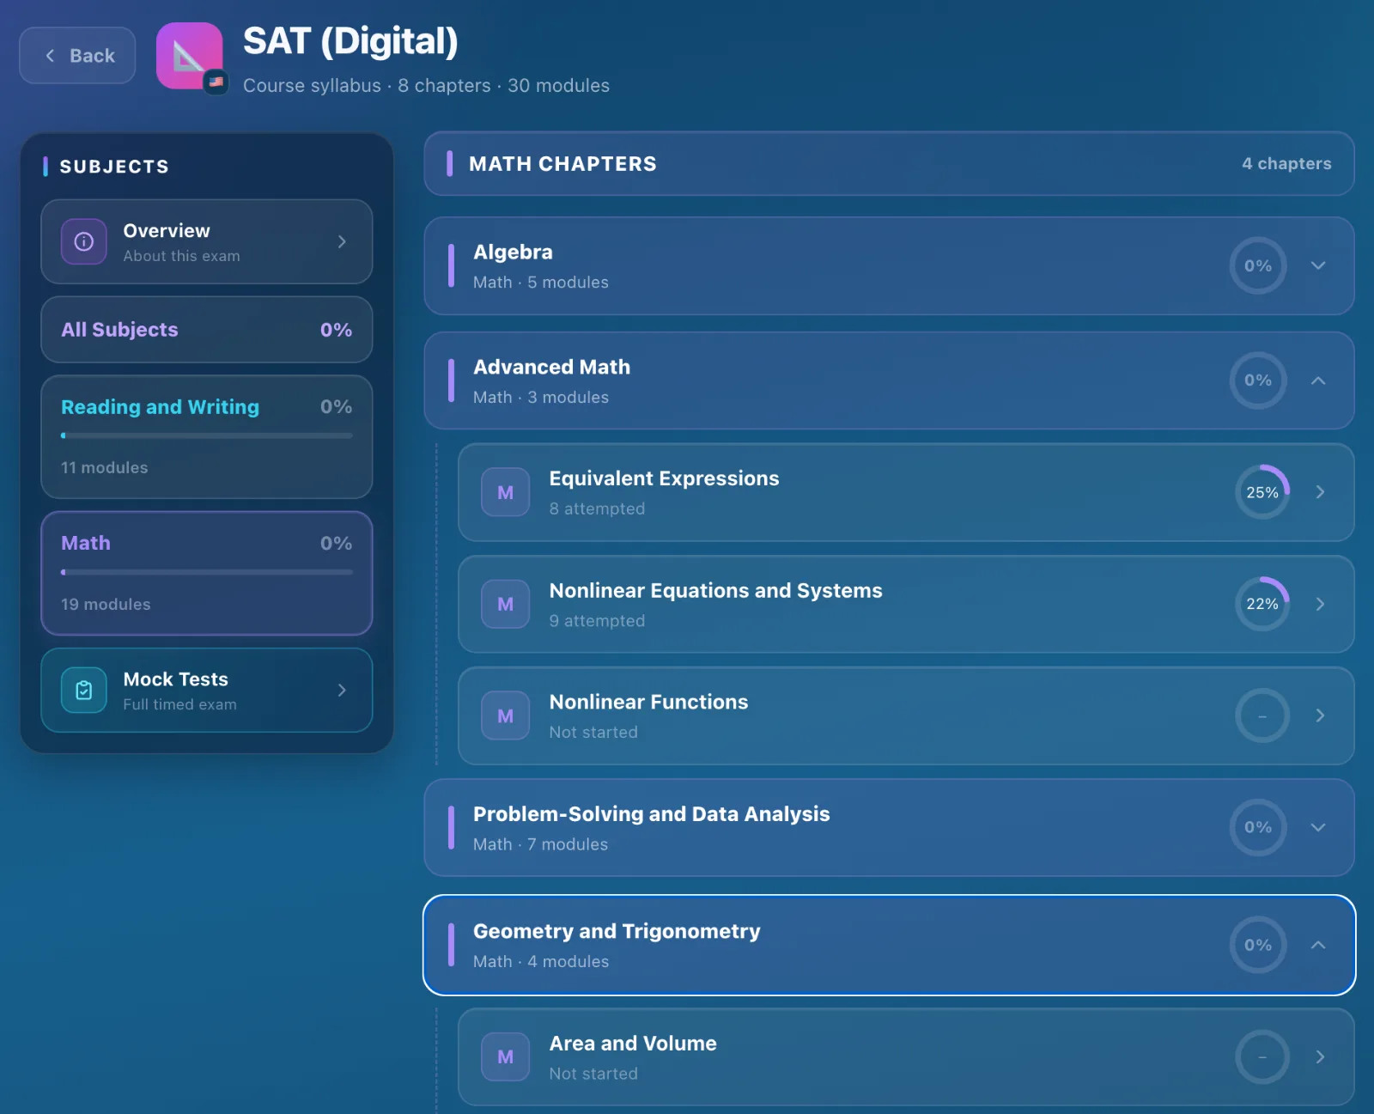Viewport: 1374px width, 1114px height.
Task: Open the Area and Volume module
Action: pyautogui.click(x=906, y=1057)
